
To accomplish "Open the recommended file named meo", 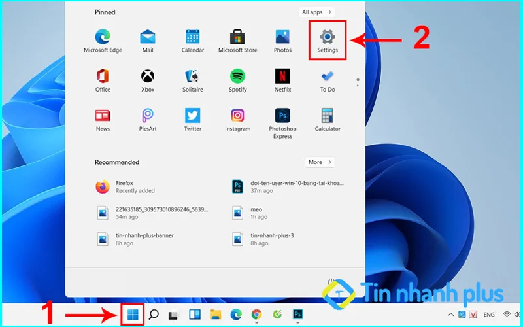I will 250,213.
